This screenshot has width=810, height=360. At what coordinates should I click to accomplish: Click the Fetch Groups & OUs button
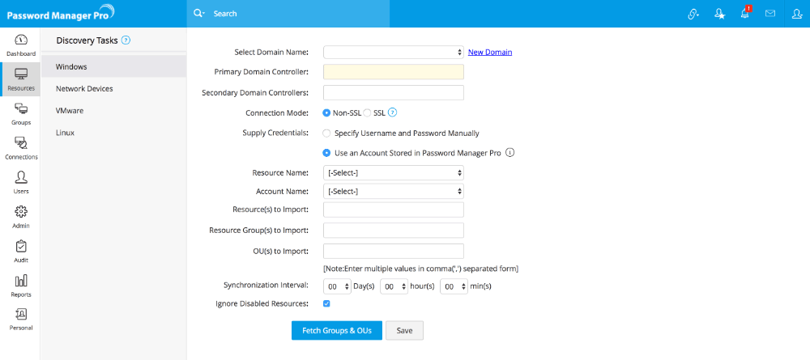[x=336, y=330]
